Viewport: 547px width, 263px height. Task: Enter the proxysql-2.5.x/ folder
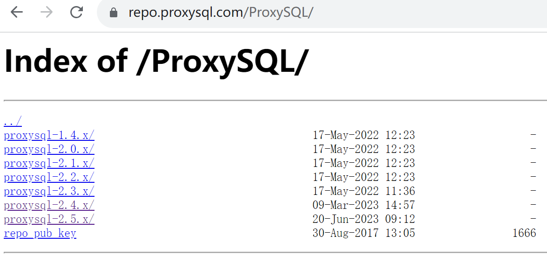49,219
